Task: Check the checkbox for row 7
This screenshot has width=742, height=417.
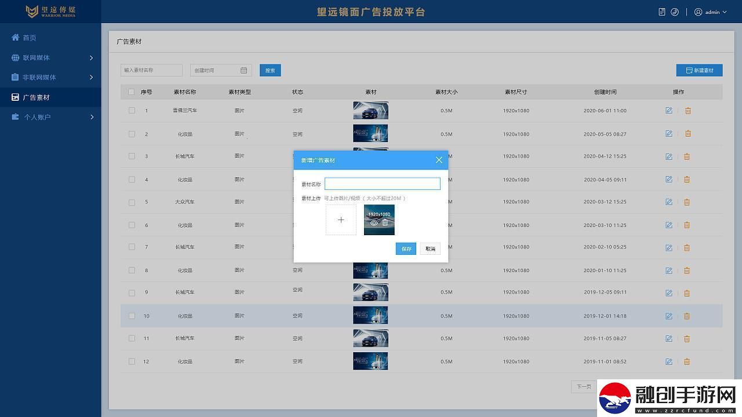Action: [132, 247]
